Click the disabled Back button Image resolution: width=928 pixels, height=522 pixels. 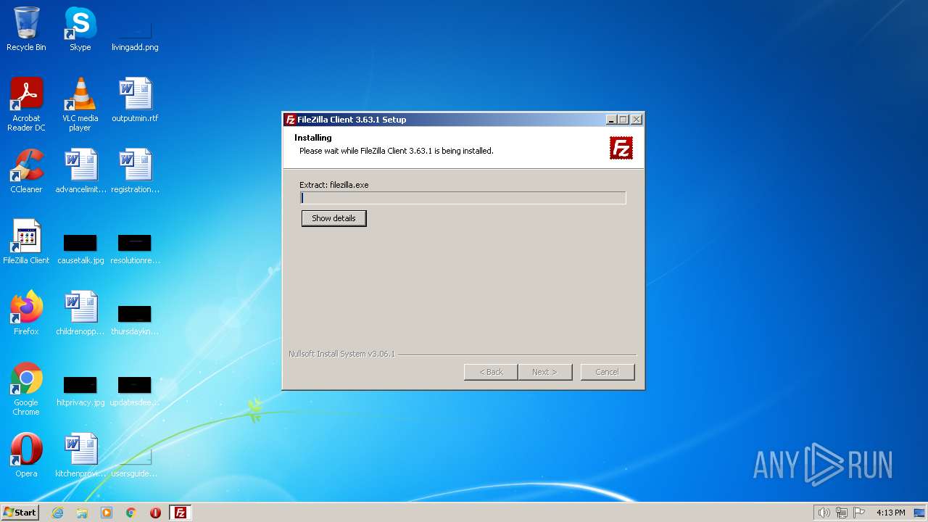tap(491, 372)
